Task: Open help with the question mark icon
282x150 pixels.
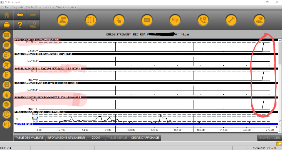Action: [20, 25]
